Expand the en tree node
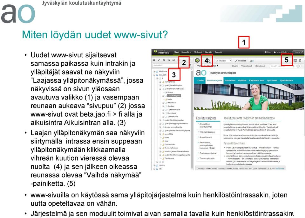This screenshot has width=305, height=218. click(157, 162)
